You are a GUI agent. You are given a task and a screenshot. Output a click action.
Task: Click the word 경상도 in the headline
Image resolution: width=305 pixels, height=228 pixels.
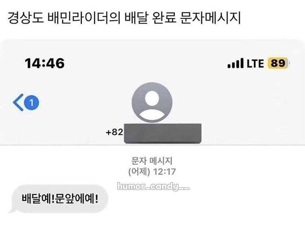coord(26,18)
